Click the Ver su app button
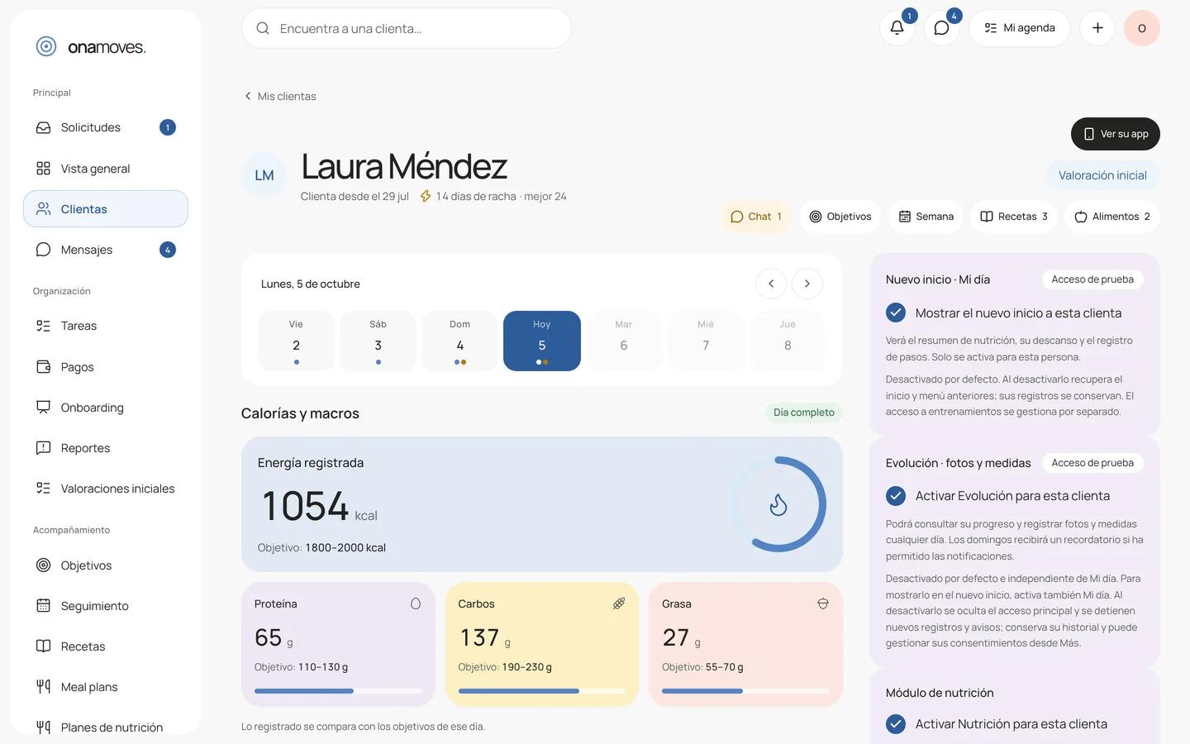 coord(1116,134)
